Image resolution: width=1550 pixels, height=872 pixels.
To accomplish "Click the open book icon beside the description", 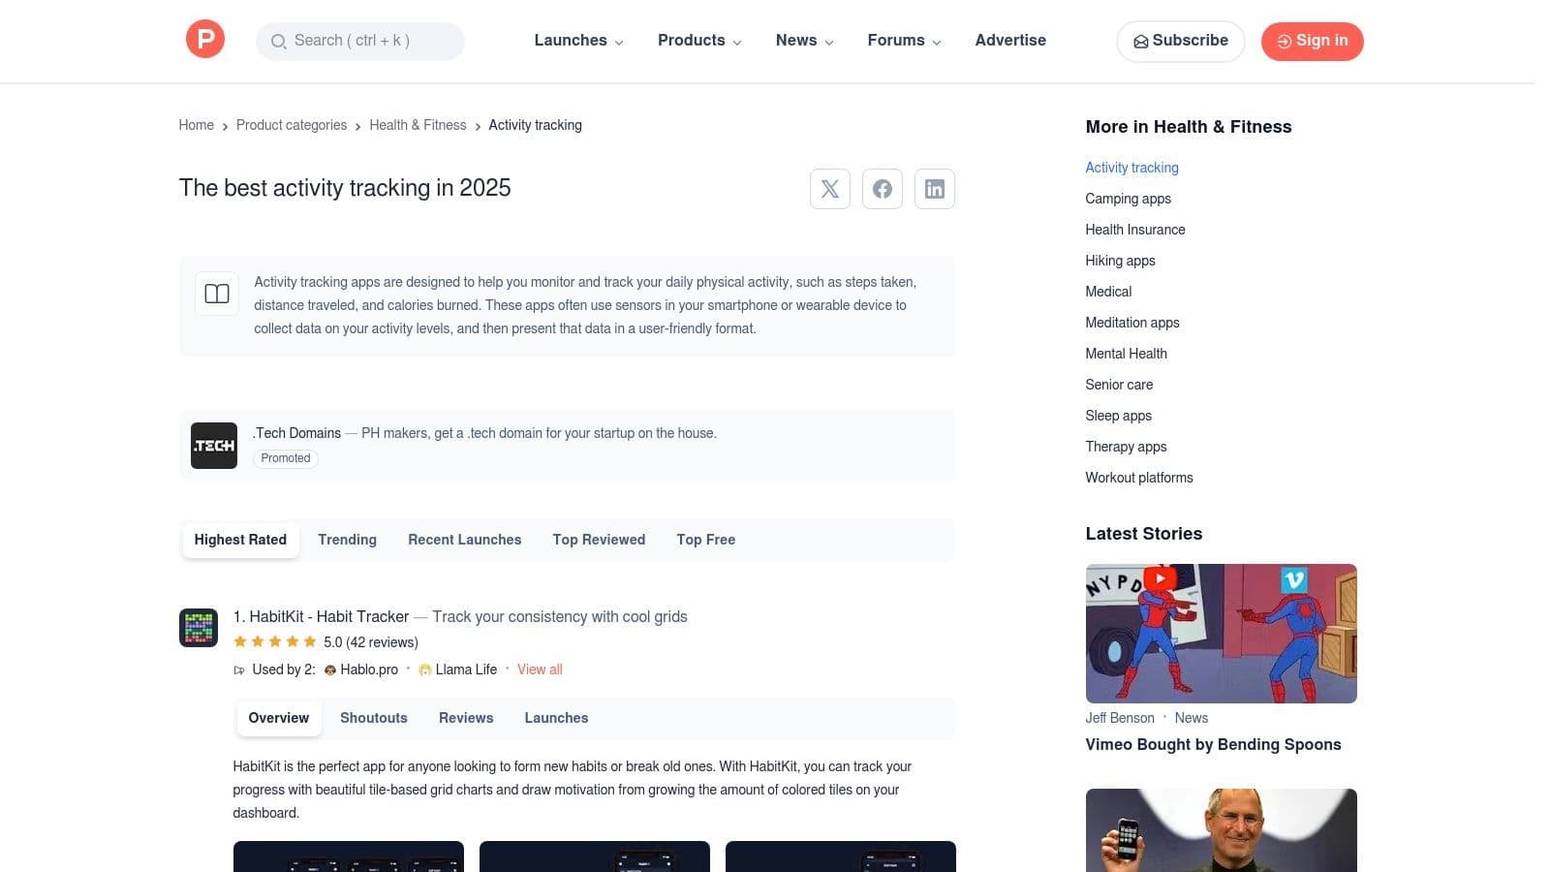I will click(217, 294).
